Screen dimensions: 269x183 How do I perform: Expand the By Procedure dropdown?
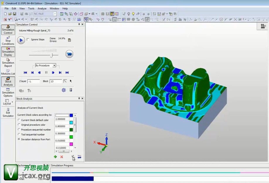click(x=54, y=66)
